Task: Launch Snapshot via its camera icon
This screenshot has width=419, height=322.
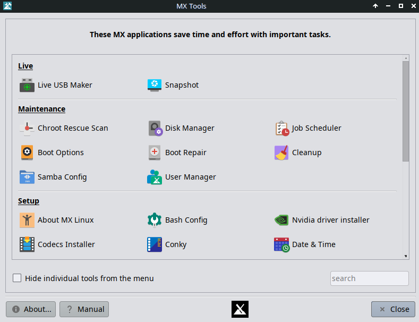Action: tap(155, 85)
